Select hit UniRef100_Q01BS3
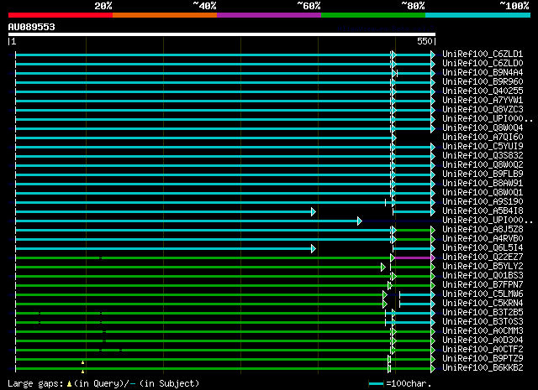 point(483,276)
